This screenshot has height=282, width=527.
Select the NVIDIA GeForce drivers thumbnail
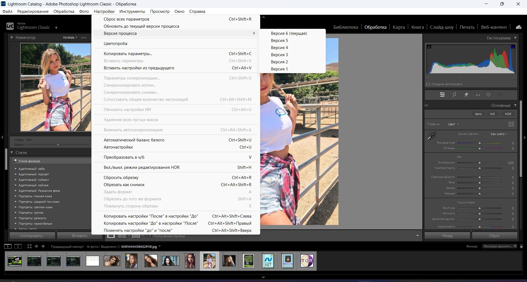248,261
